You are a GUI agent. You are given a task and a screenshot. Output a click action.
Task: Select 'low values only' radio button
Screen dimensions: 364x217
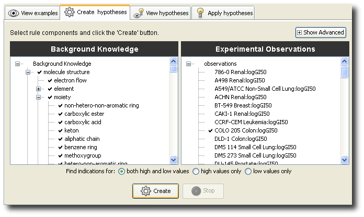pos(248,171)
